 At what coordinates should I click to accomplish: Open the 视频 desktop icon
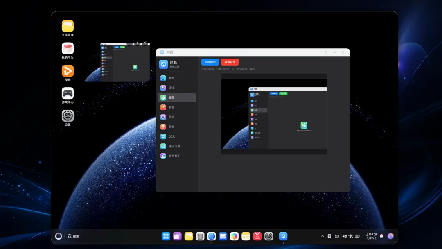[68, 73]
